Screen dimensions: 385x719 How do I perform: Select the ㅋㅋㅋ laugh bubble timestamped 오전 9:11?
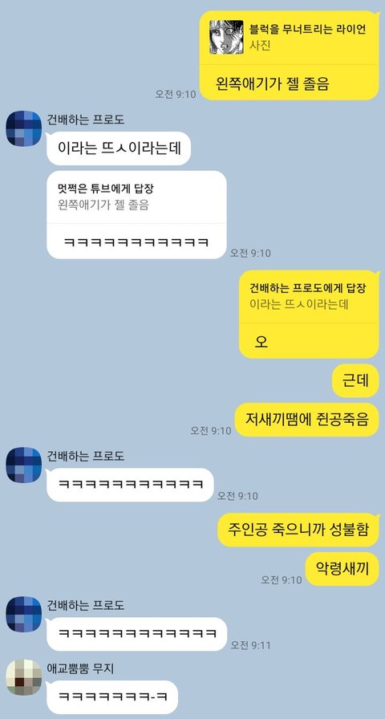pyautogui.click(x=136, y=634)
